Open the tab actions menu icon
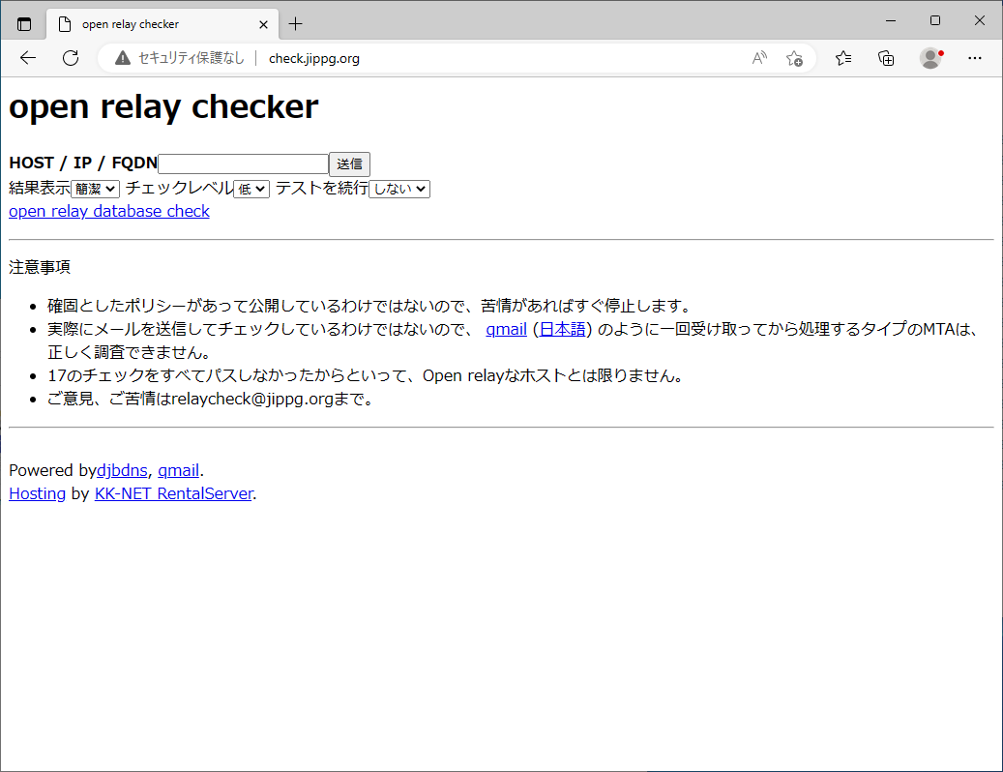This screenshot has height=772, width=1003. pos(24,24)
